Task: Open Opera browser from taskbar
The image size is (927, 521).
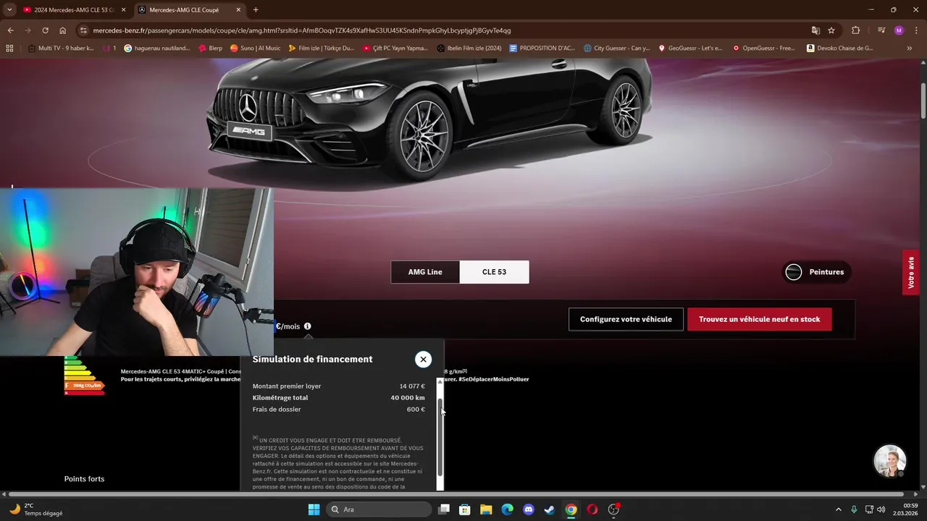Action: [592, 509]
